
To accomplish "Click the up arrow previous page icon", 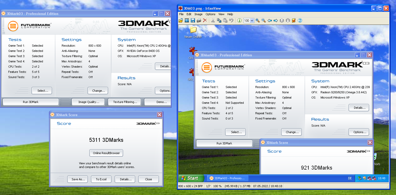I will click(x=282, y=20).
